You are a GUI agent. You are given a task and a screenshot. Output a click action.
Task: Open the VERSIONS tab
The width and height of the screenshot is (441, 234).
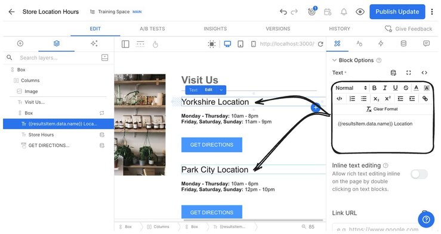278,29
